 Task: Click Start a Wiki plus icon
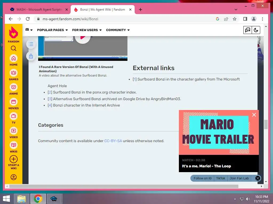[13, 159]
